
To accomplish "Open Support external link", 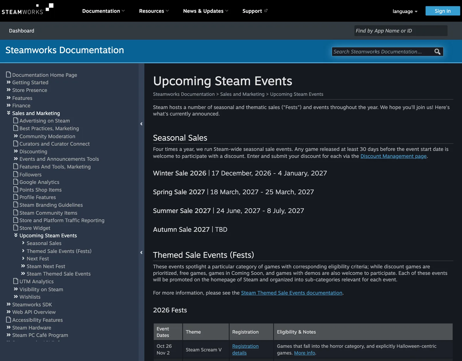I will coord(255,11).
